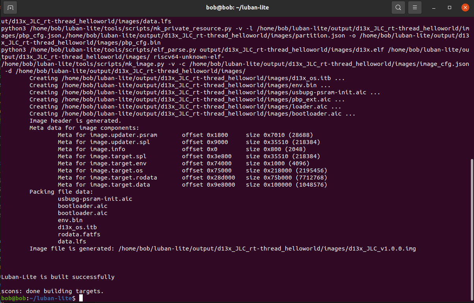Click the image.target.rodata meta line
The image size is (474, 303).
193,178
